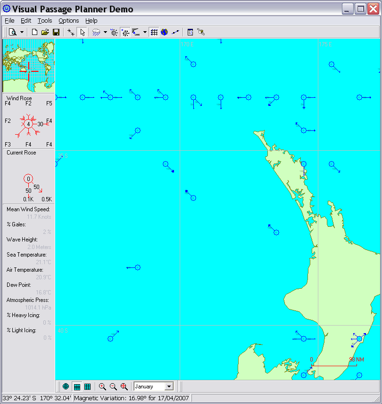
Task: Open the Options menu
Action: pyautogui.click(x=68, y=21)
